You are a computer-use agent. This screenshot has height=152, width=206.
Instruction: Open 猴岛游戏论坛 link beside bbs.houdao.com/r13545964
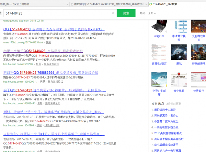point(52,125)
